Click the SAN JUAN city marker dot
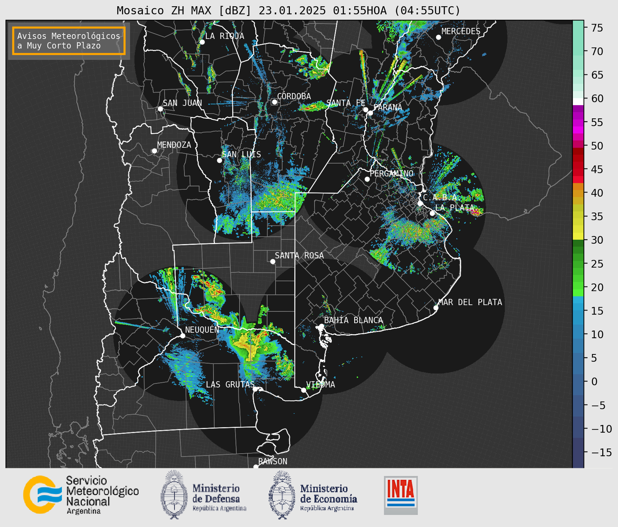 pos(160,109)
